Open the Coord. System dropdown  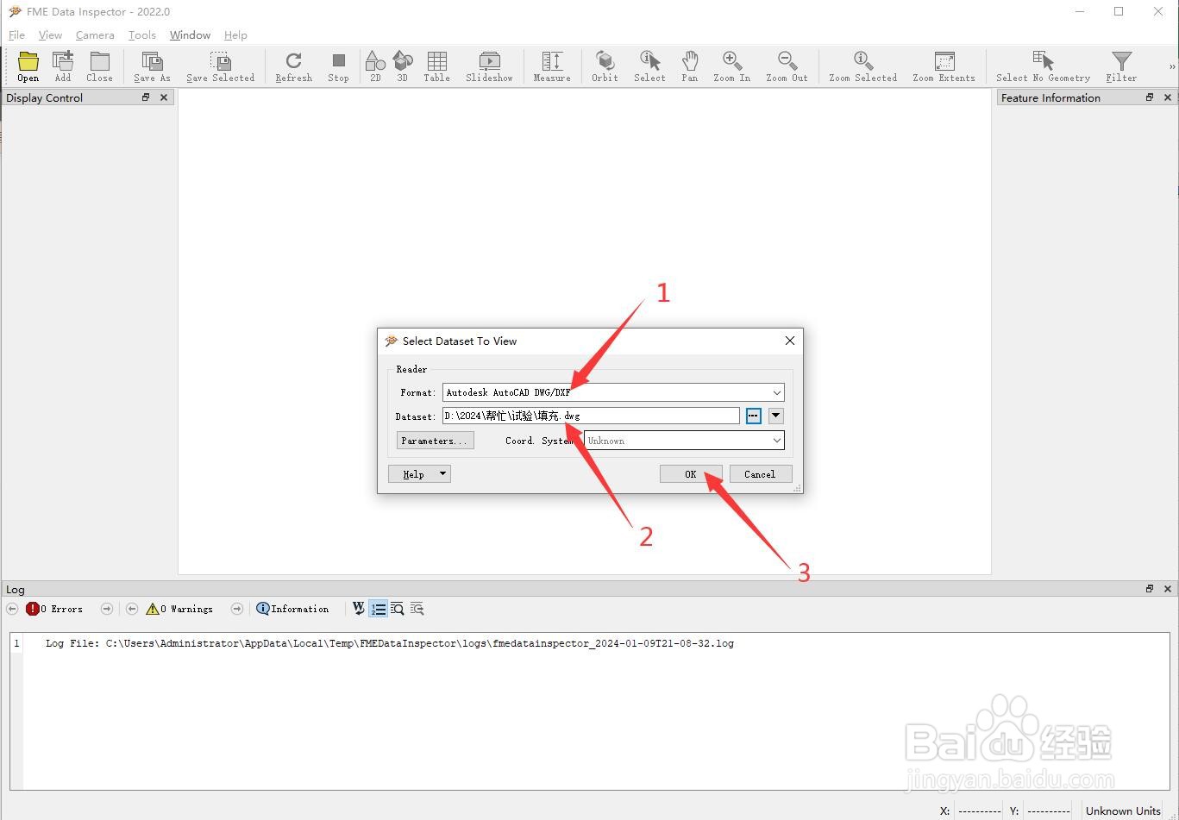coord(685,441)
